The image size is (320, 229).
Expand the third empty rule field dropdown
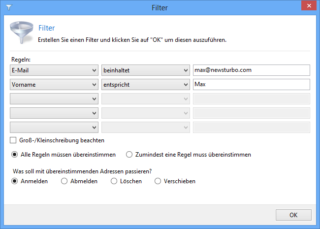click(x=54, y=99)
